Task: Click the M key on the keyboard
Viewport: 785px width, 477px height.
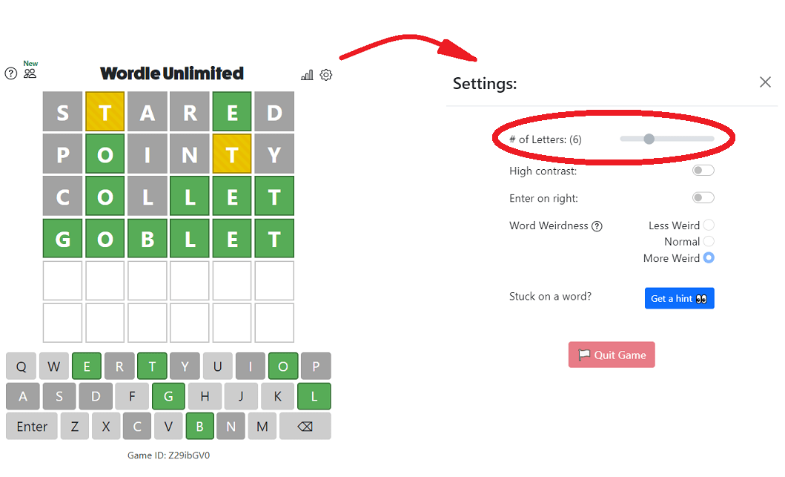Action: click(x=262, y=427)
